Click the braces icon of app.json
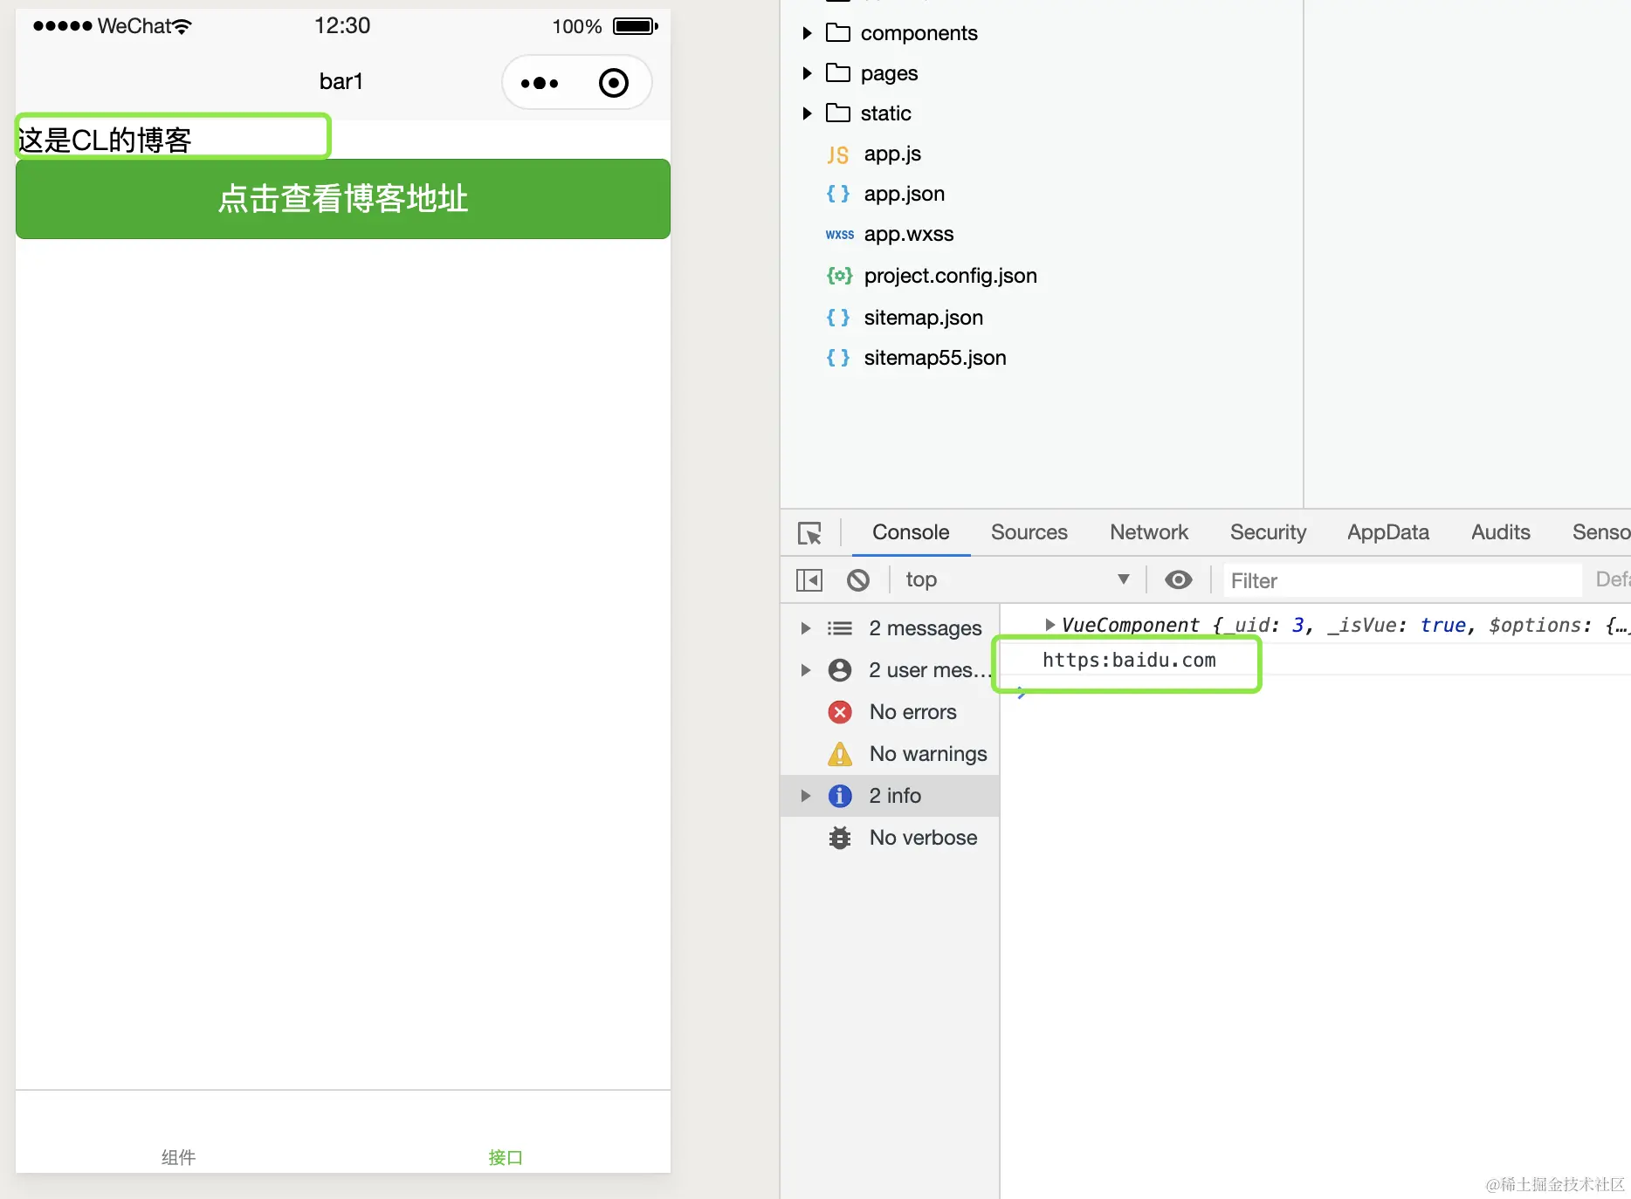1631x1199 pixels. (x=838, y=194)
